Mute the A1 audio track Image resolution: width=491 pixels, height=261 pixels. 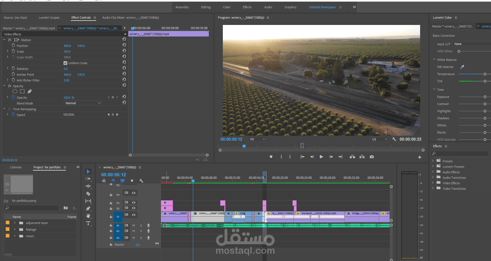pyautogui.click(x=134, y=225)
